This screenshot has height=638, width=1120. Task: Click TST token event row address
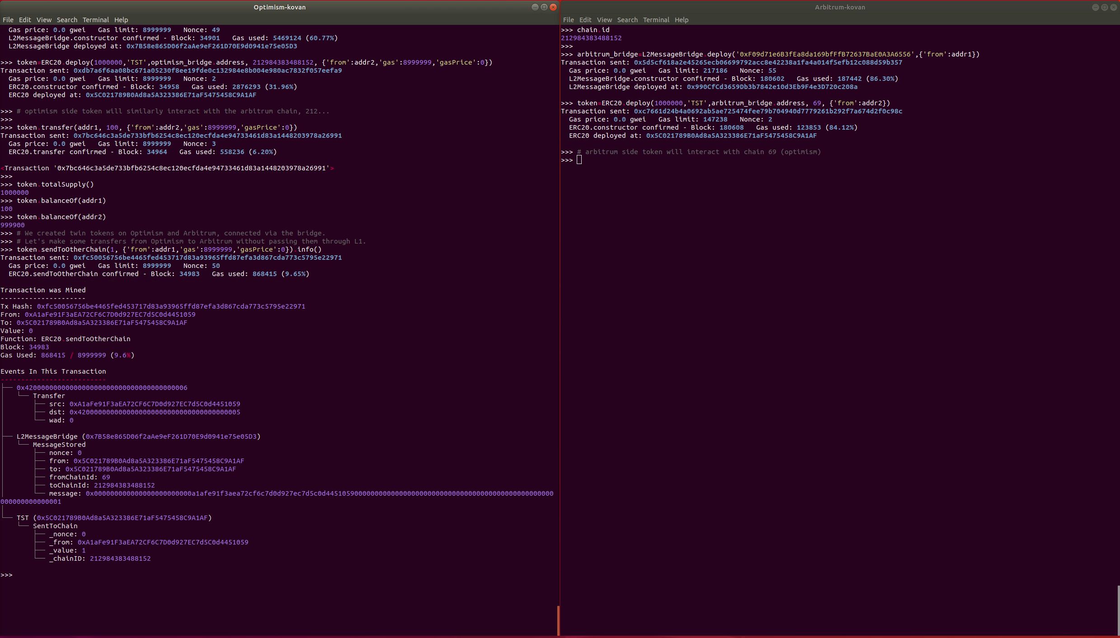(122, 518)
